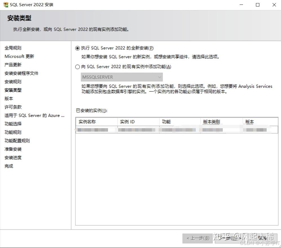Click the SQL Server setup icon in title bar

click(x=6, y=4)
